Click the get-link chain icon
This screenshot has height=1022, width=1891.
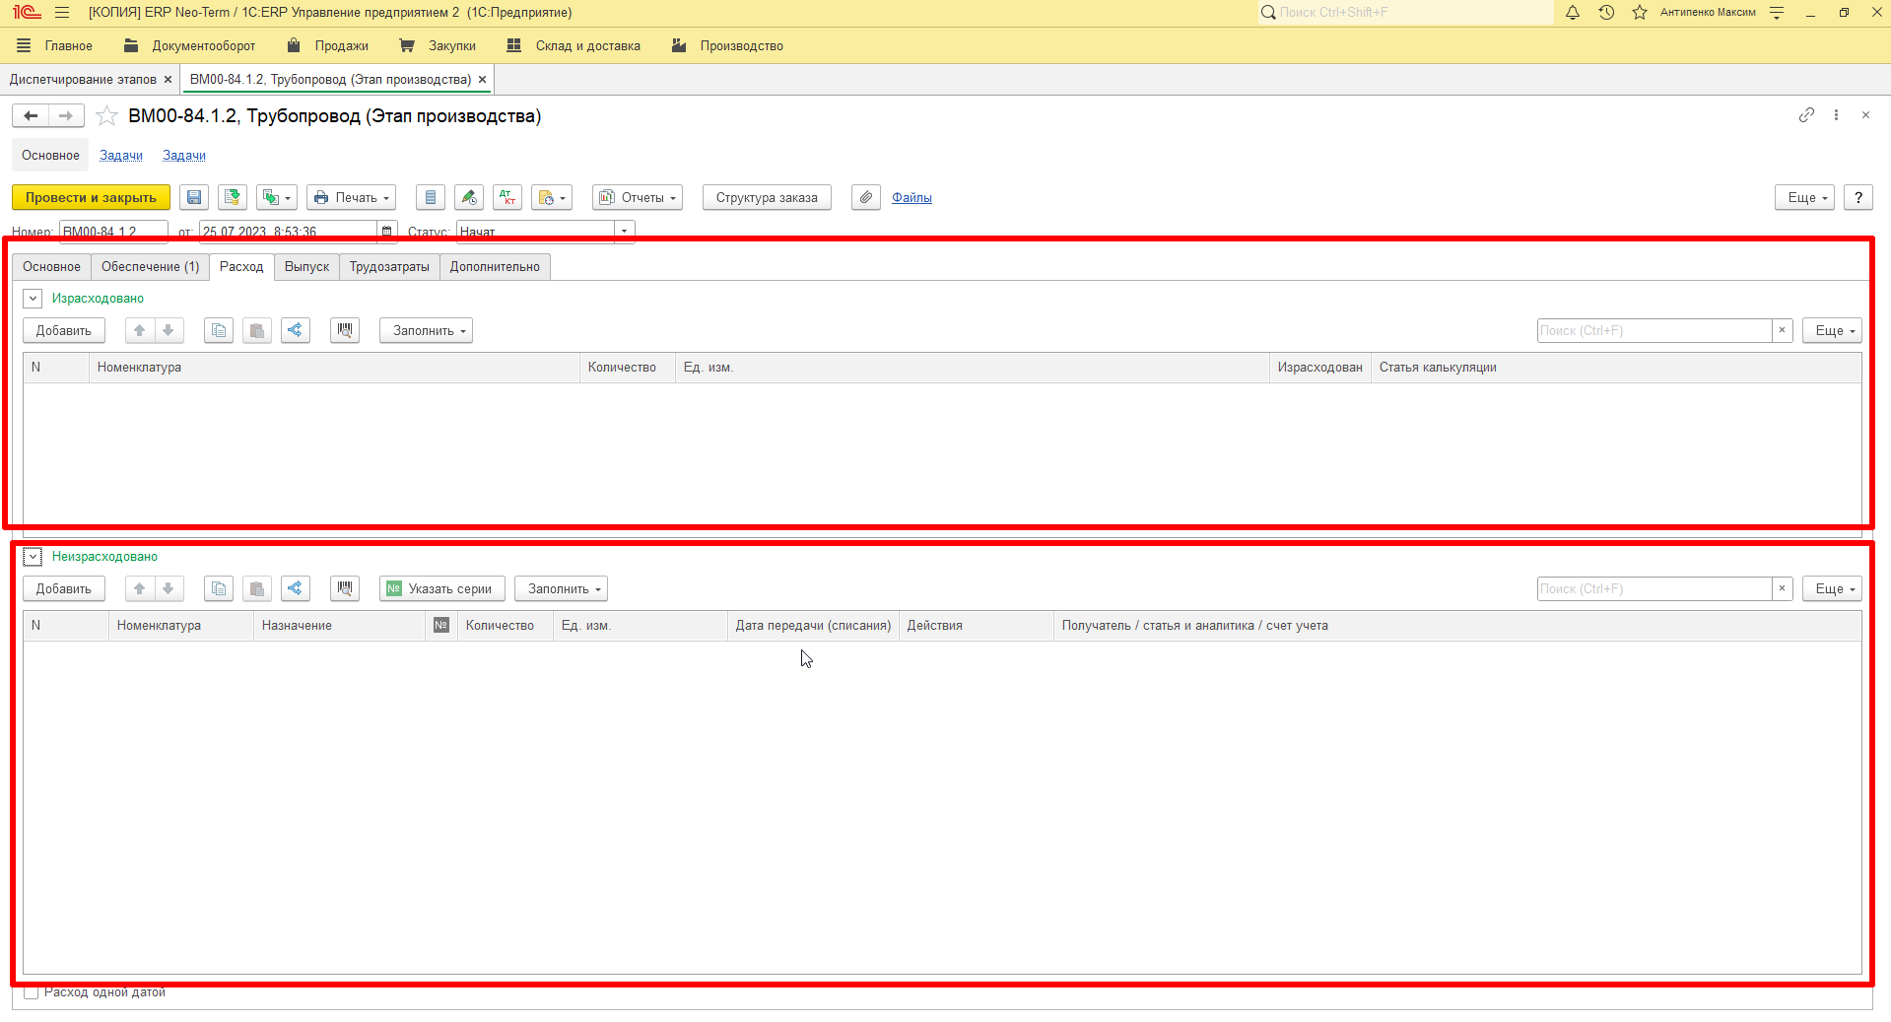(x=1806, y=115)
